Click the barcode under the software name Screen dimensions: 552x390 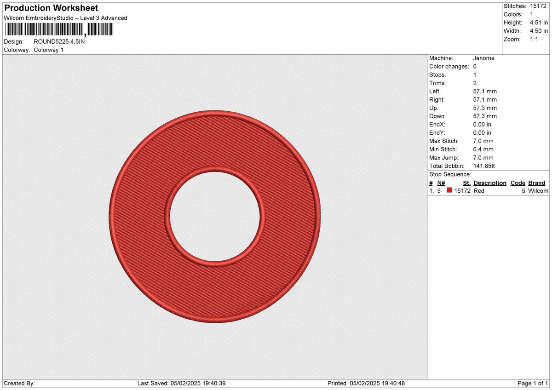[58, 30]
